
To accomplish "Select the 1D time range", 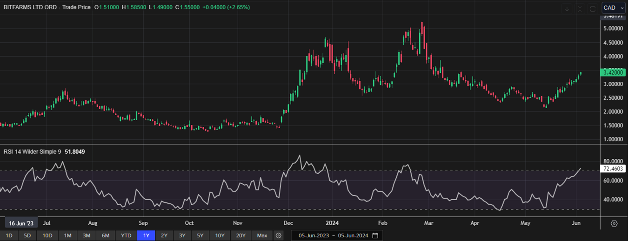I will 9,235.
